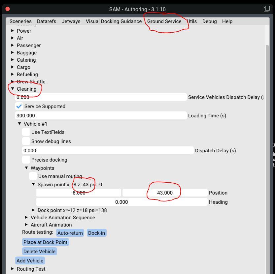Open Visual Docking Guidance menu
The width and height of the screenshot is (275, 274).
click(114, 21)
